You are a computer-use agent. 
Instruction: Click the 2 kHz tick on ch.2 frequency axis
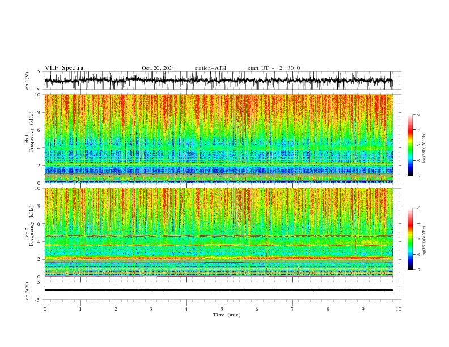[39, 259]
